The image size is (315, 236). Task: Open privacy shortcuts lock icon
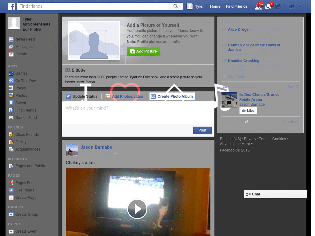pyautogui.click(x=292, y=7)
